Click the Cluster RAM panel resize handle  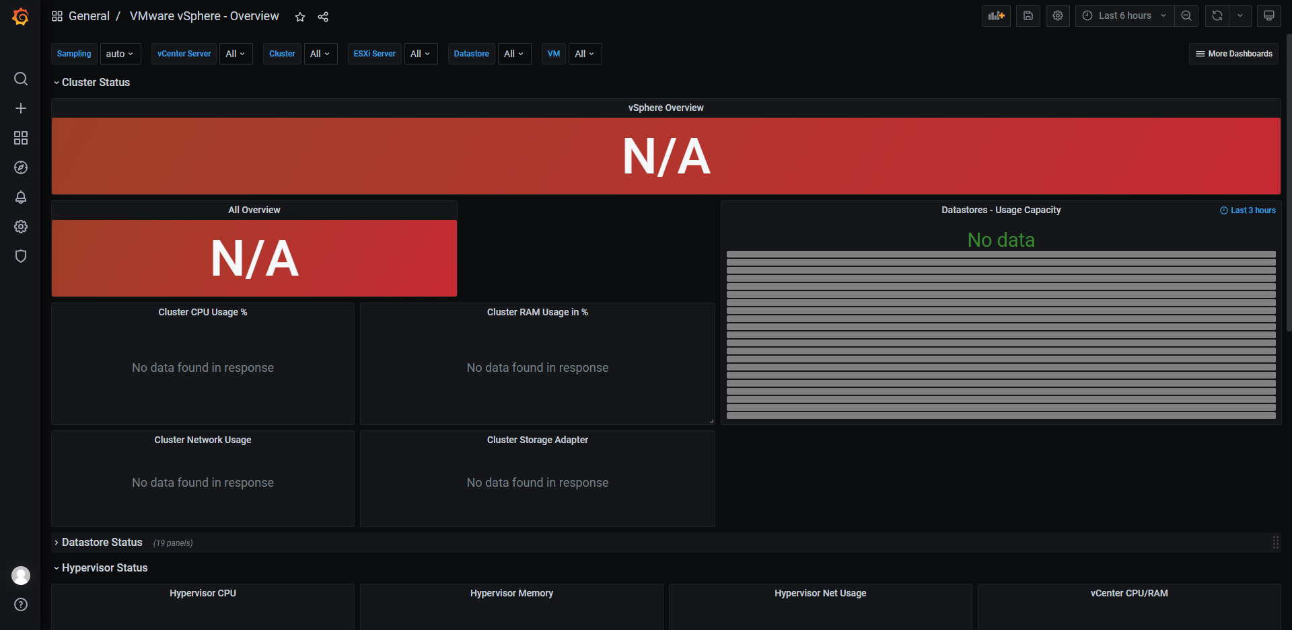click(711, 421)
